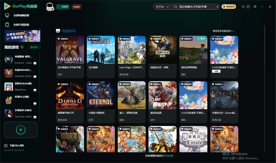Open the 消逝的光芒:困兽 game card
This screenshot has width=276, height=163.
(x=163, y=57)
